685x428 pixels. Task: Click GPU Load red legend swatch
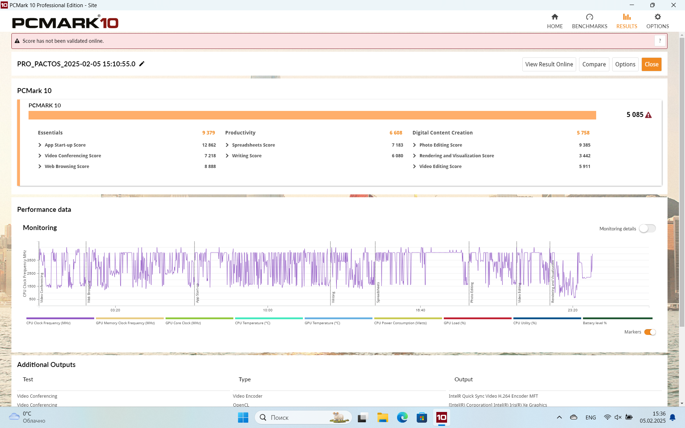(477, 318)
